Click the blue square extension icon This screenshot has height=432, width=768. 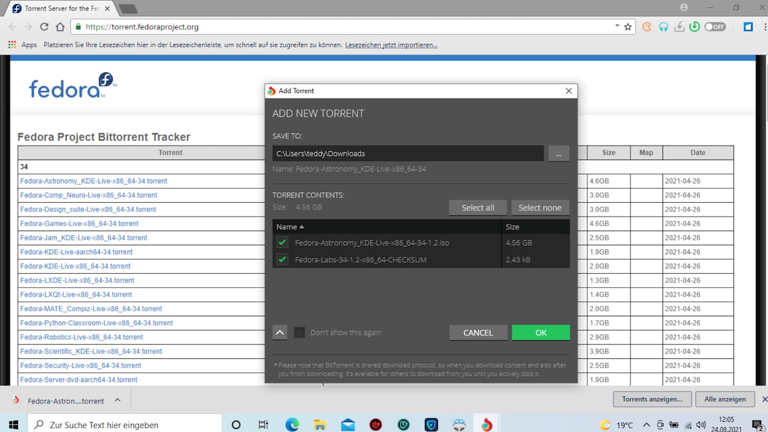click(x=748, y=27)
